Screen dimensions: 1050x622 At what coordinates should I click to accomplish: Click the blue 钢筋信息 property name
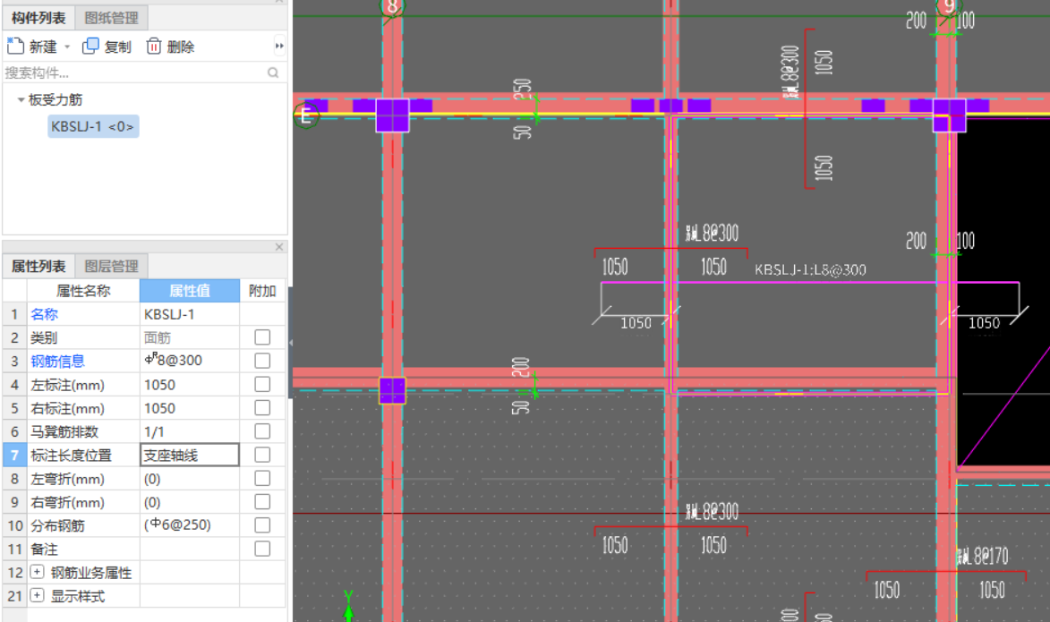tap(57, 362)
